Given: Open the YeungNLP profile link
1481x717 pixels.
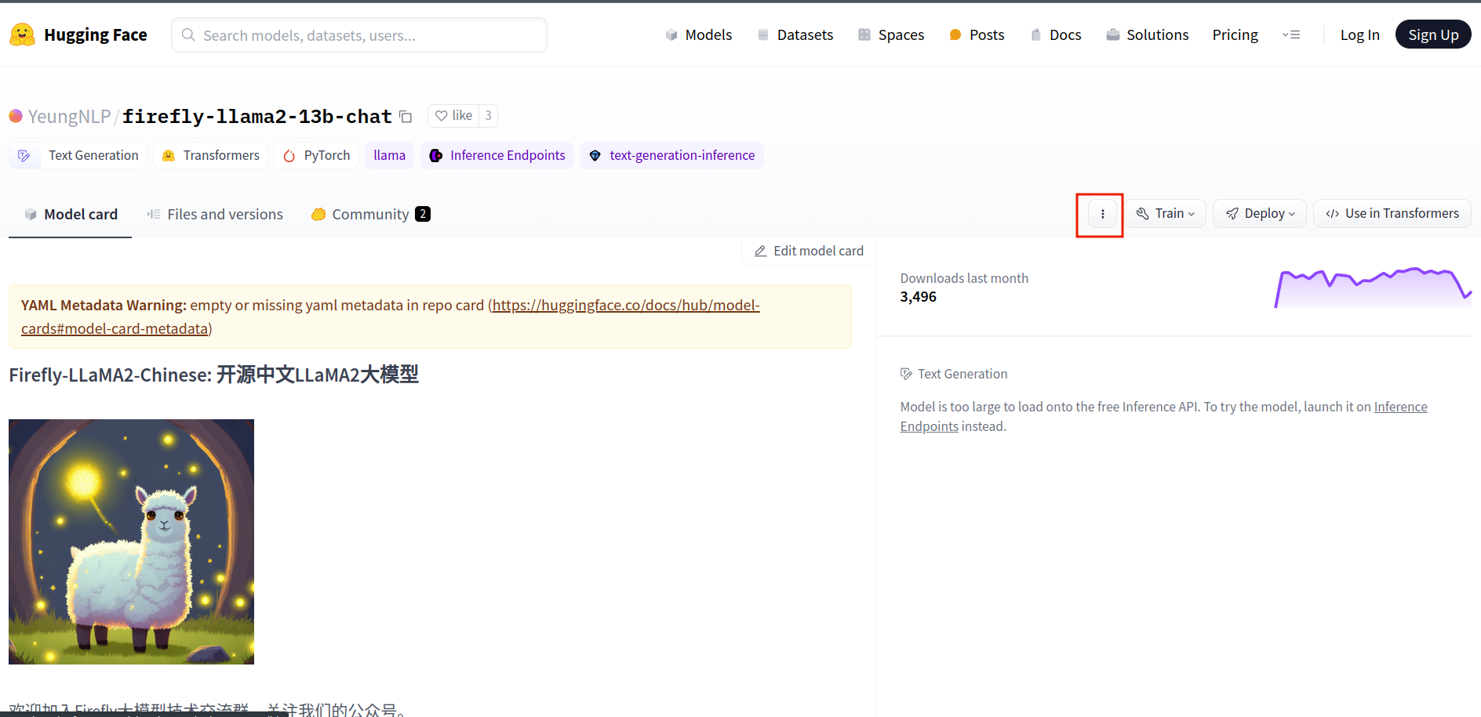Looking at the screenshot, I should click(x=69, y=117).
